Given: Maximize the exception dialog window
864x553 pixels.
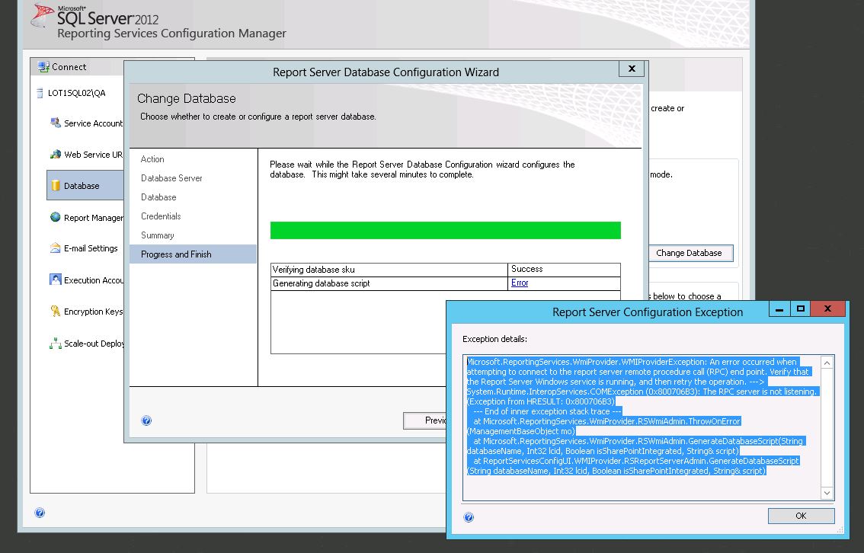Looking at the screenshot, I should pos(801,308).
